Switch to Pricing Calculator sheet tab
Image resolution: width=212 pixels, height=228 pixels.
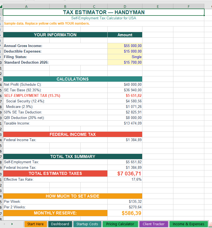click(120, 224)
